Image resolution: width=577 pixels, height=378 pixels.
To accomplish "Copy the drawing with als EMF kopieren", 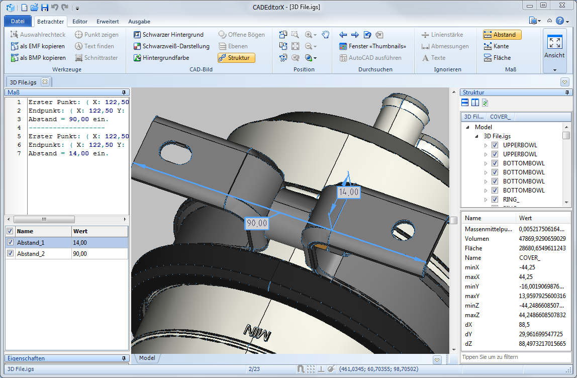I will [x=38, y=46].
